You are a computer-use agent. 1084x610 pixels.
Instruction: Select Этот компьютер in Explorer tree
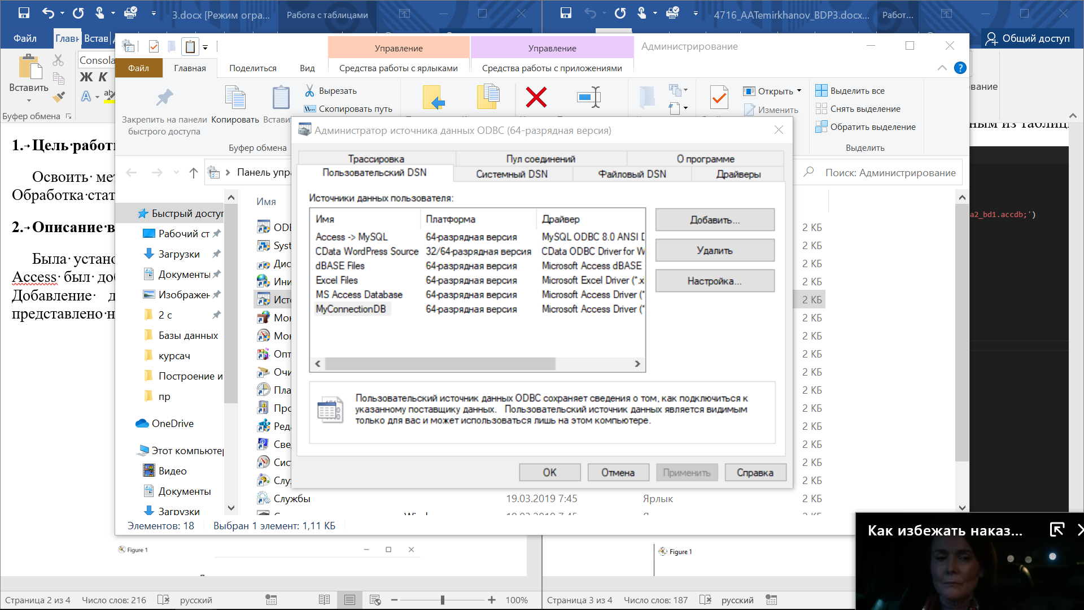[x=182, y=450]
